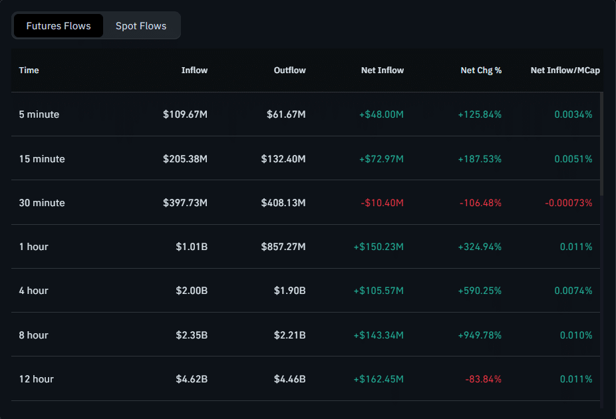Sort by the Net Inflow column header
The image size is (616, 419).
pos(383,70)
